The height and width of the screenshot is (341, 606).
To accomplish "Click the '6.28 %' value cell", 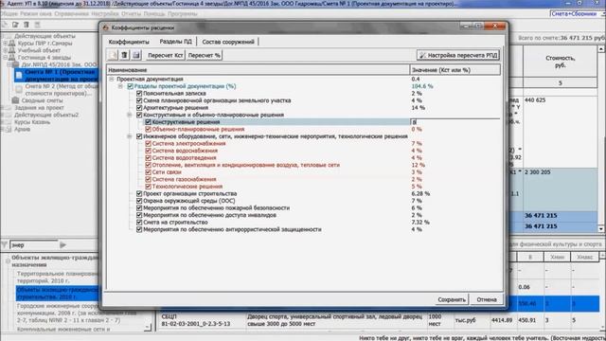I will (x=420, y=193).
